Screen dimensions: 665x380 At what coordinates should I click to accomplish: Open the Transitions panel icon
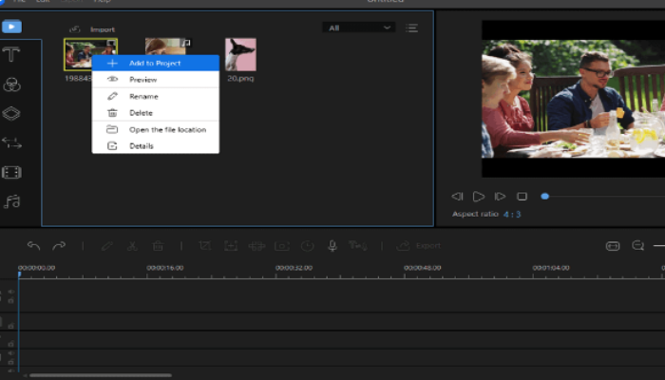(11, 143)
